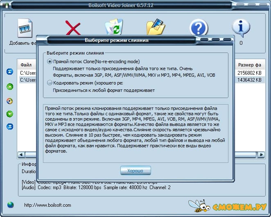Click the 'О' label under info icon
Image resolution: width=271 pixels, height=217 pixels.
point(241,43)
